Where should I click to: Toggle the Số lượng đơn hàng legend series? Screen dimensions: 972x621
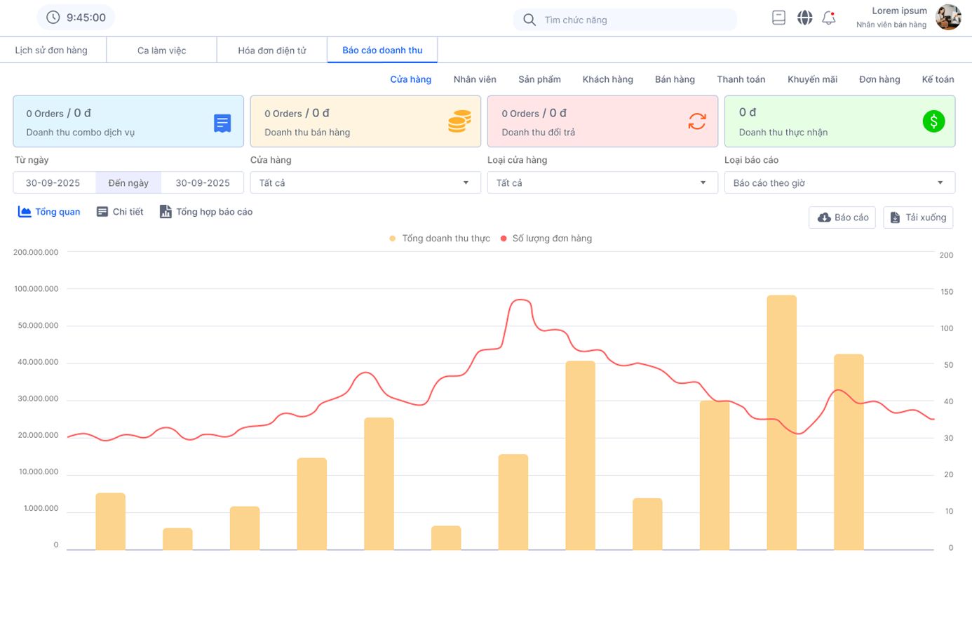(x=546, y=239)
